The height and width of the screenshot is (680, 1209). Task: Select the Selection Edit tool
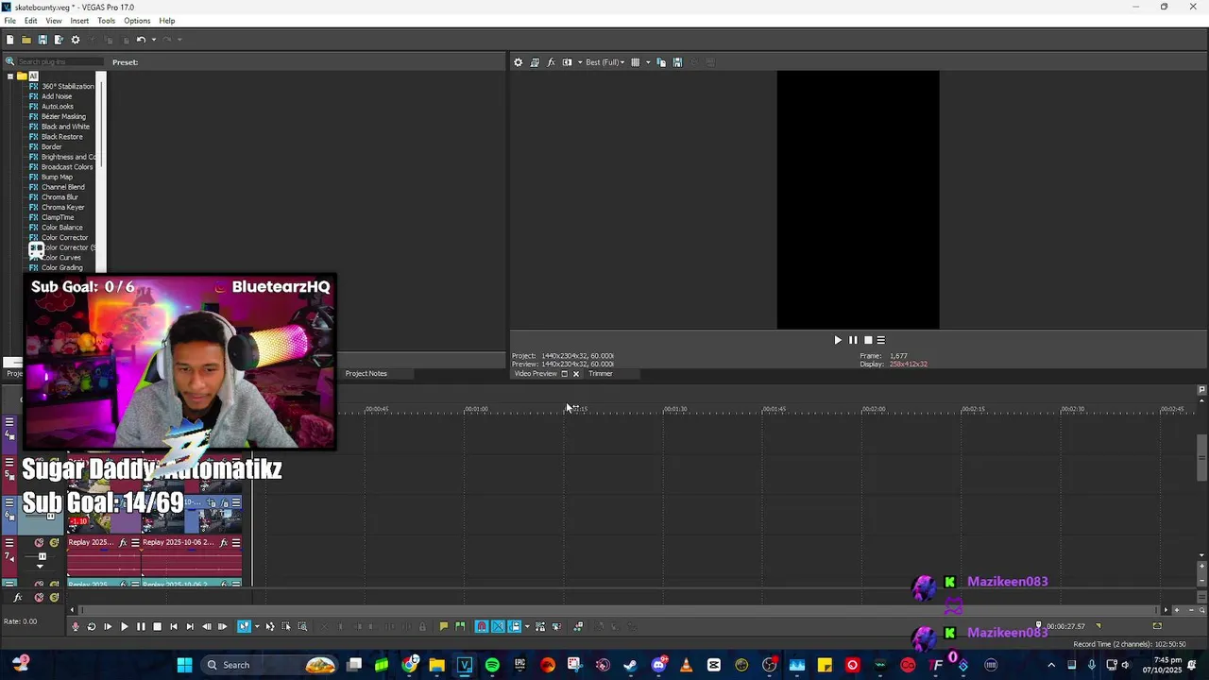click(x=286, y=626)
